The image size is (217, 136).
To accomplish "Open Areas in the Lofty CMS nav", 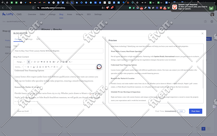I will click(70, 14).
